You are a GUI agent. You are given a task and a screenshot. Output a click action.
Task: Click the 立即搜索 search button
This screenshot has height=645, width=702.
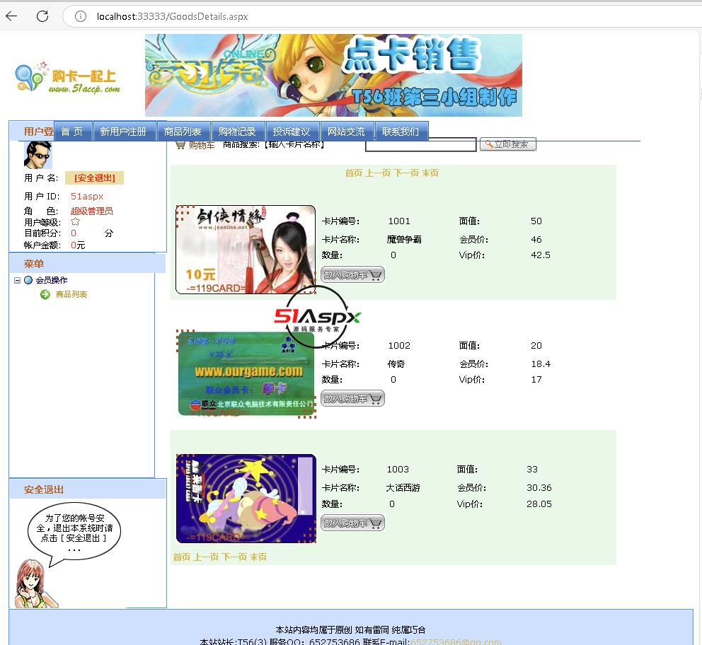pyautogui.click(x=508, y=144)
